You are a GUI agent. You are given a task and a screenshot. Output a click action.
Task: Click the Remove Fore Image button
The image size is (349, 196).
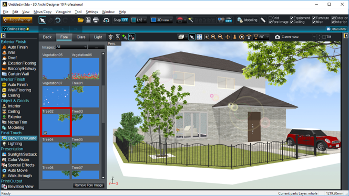[89, 185]
